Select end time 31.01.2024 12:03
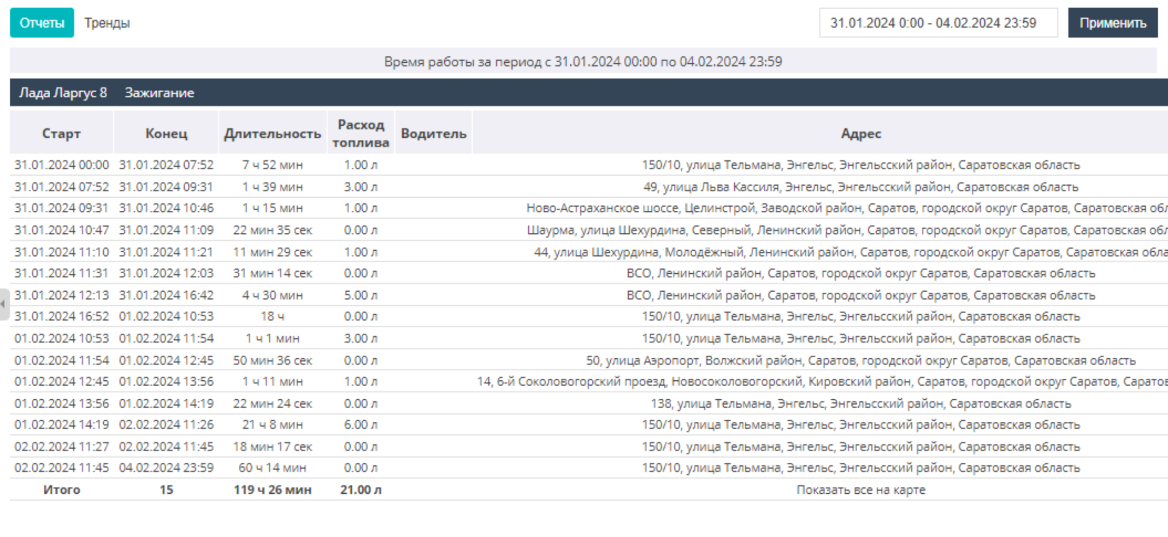1168x537 pixels. [x=166, y=273]
